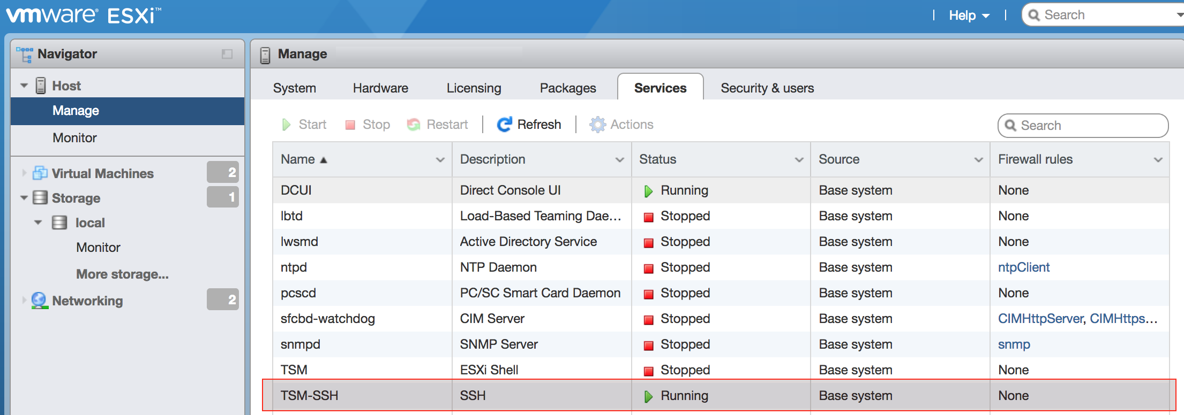Screen dimensions: 1184x415
Task: Click the red Stop service icon
Action: (x=350, y=125)
